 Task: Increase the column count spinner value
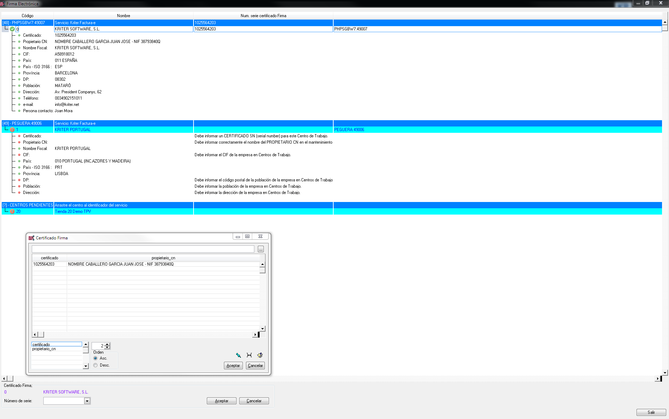tap(107, 344)
